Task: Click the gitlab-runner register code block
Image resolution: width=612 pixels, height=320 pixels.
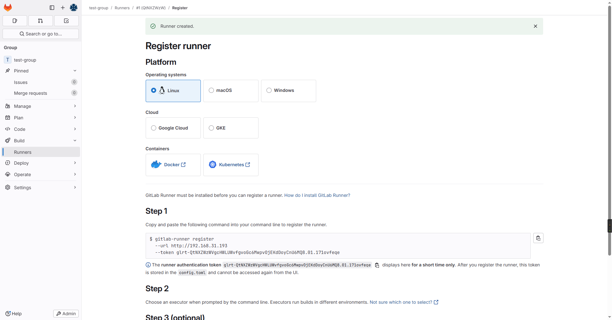Action: [x=338, y=246]
